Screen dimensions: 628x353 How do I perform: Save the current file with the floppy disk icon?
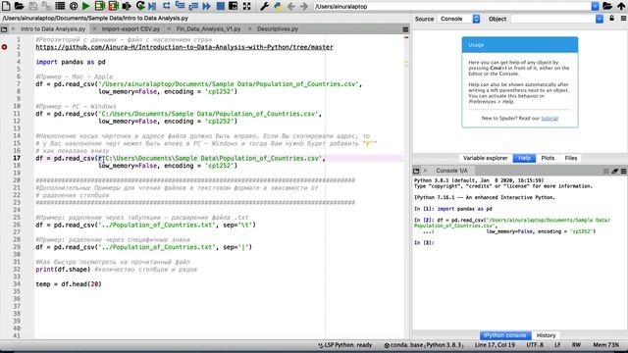click(x=32, y=6)
